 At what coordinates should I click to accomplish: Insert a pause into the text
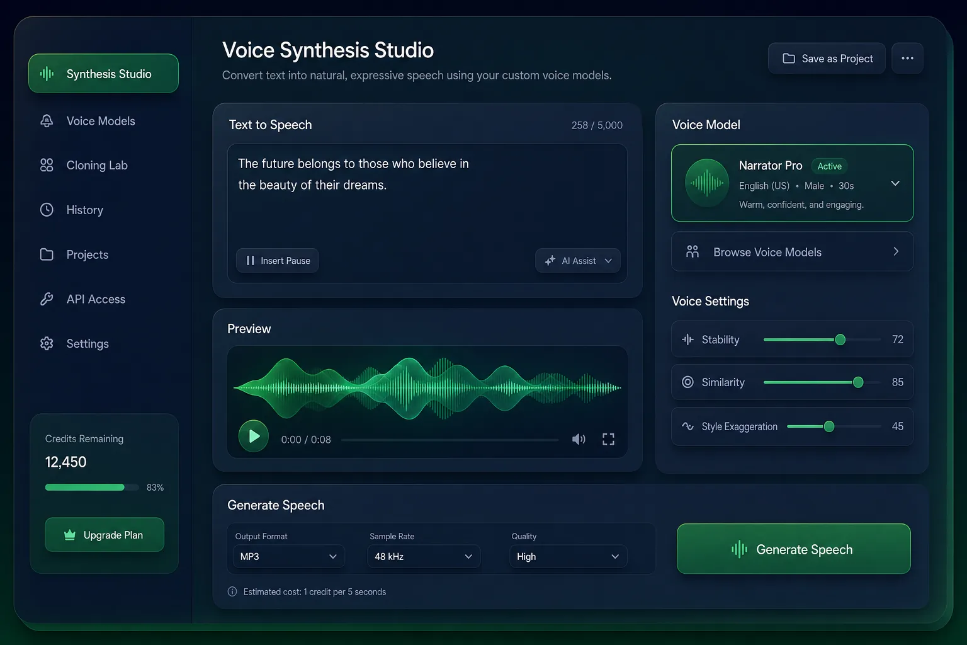click(278, 261)
